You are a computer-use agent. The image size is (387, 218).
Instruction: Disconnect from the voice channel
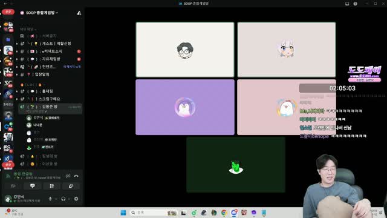click(x=76, y=176)
